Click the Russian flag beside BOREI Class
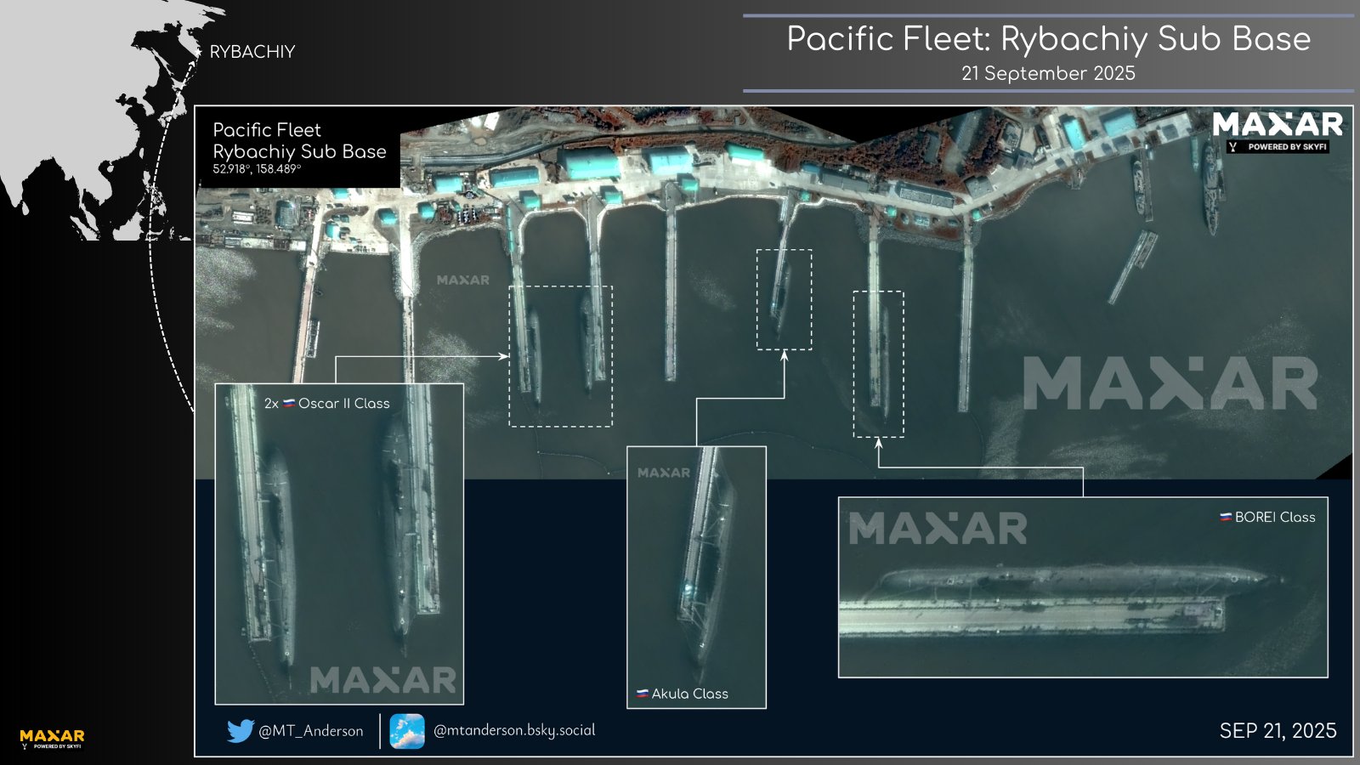The width and height of the screenshot is (1360, 765). click(x=1226, y=518)
